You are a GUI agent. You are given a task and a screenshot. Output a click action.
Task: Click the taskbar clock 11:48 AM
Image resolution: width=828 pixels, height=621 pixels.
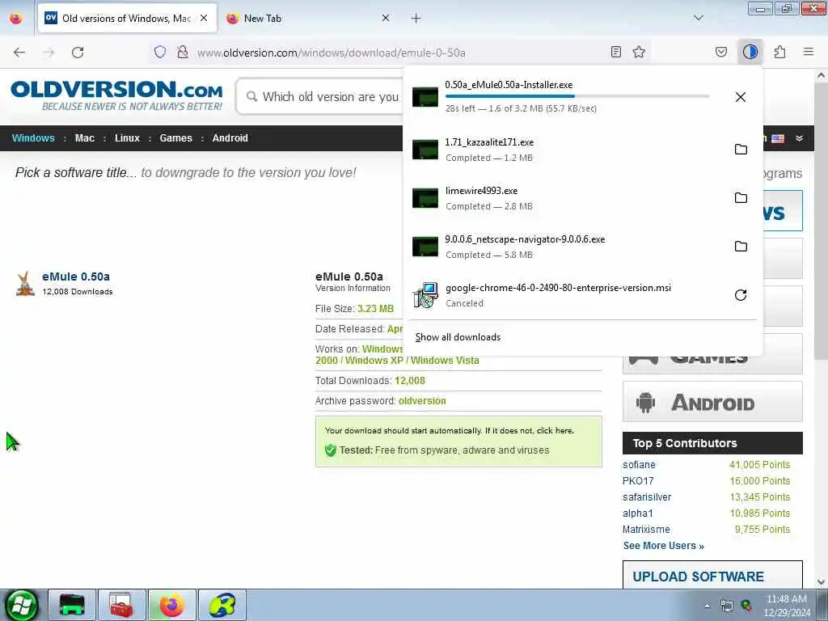pos(786,599)
